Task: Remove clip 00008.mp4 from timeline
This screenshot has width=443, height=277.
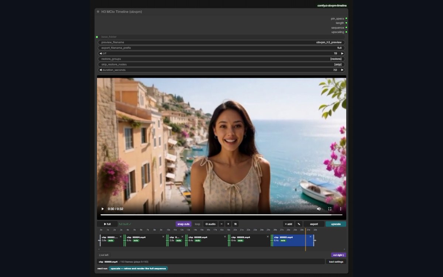Action: [x=268, y=237]
